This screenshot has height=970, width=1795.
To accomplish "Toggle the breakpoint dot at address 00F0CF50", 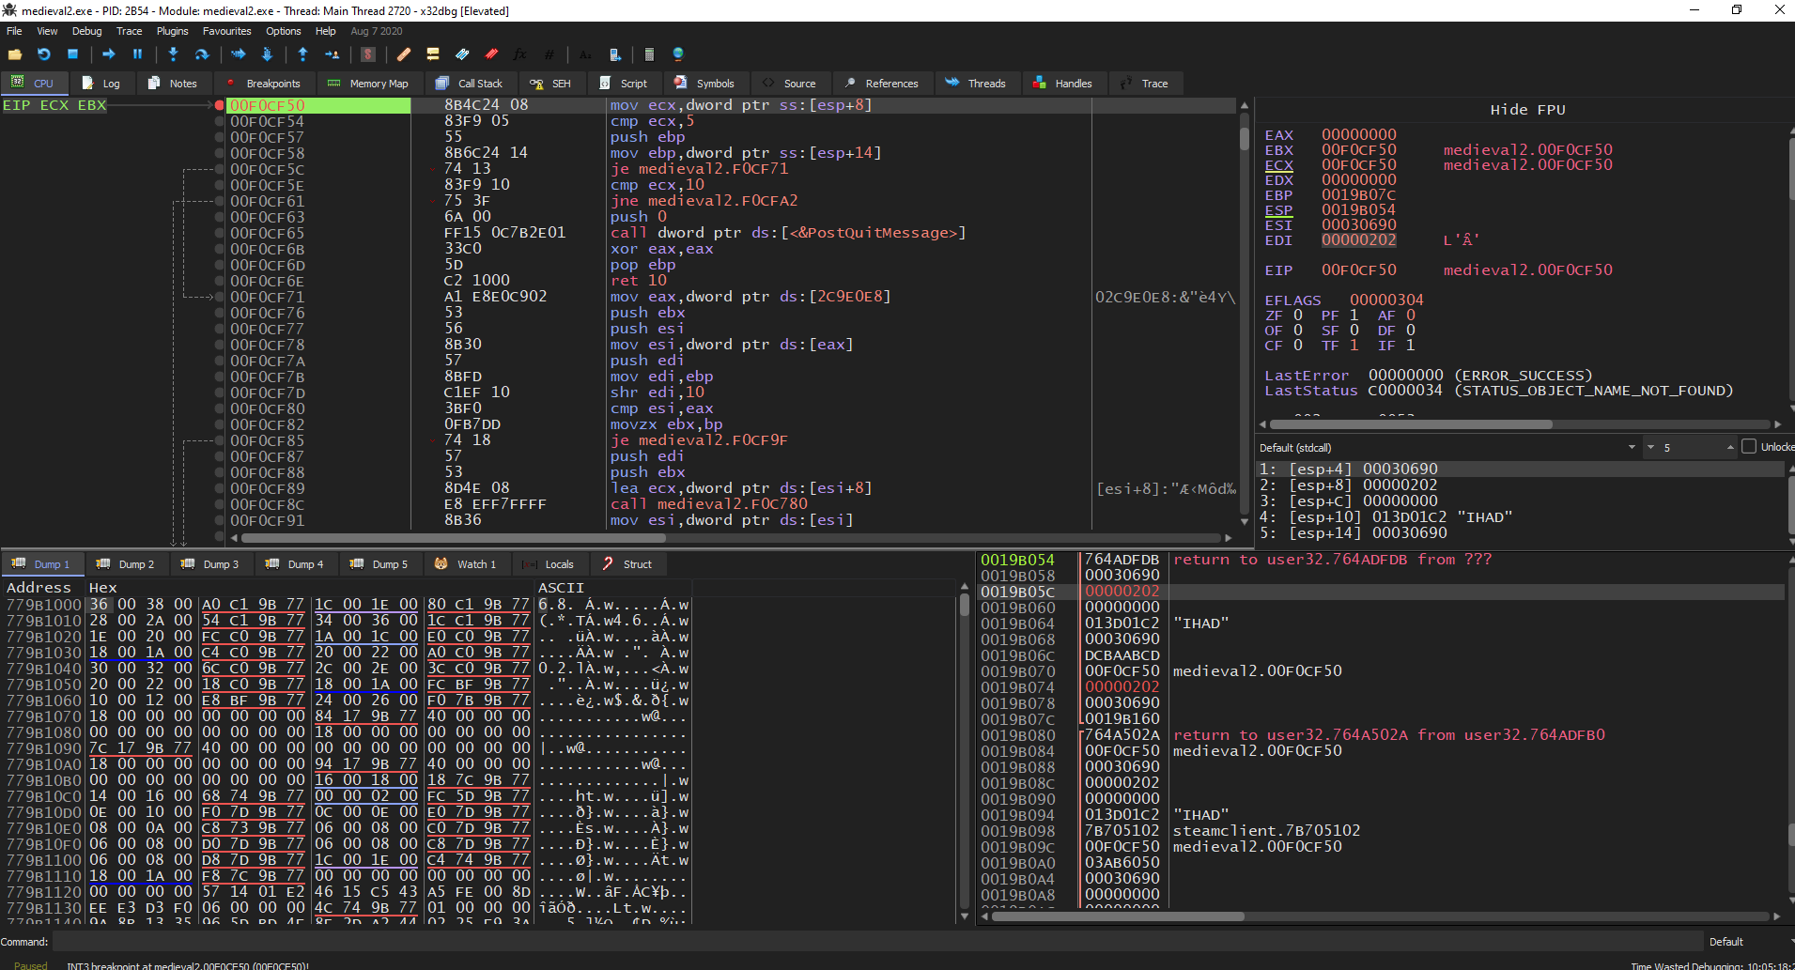I will click(x=219, y=106).
